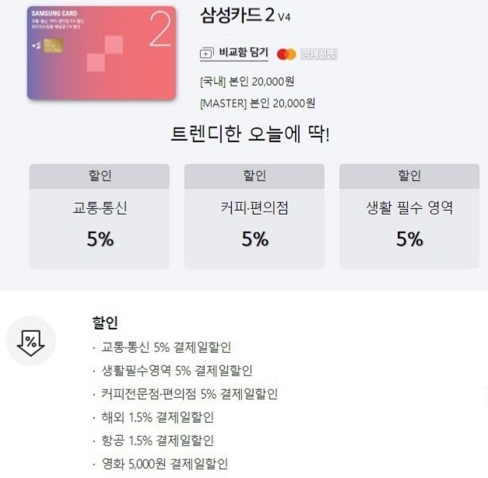
Task: Add card via 비교함 담기 link
Action: click(x=234, y=53)
